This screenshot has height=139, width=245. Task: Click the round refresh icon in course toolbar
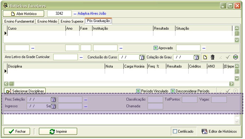235,57
